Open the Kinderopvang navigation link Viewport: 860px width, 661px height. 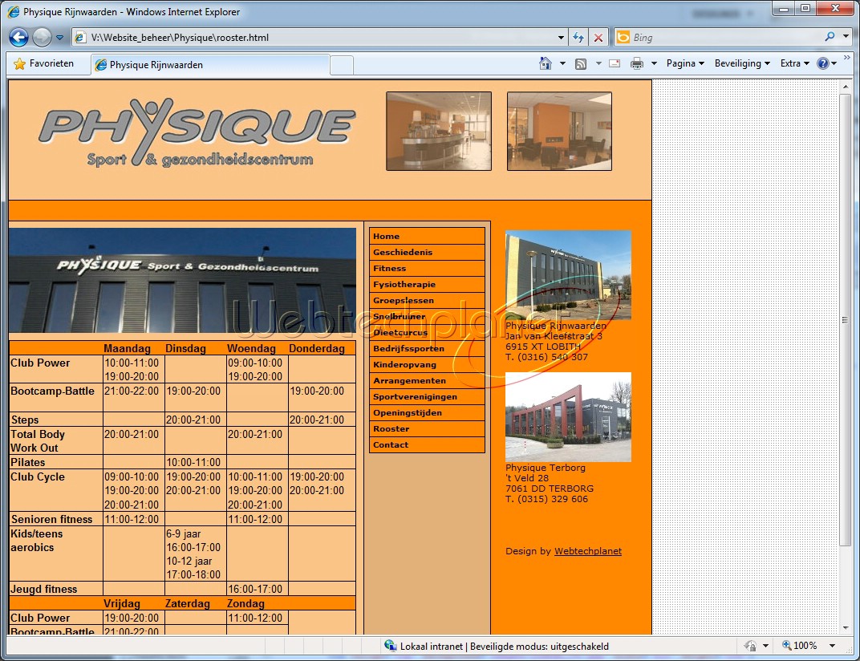[428, 365]
